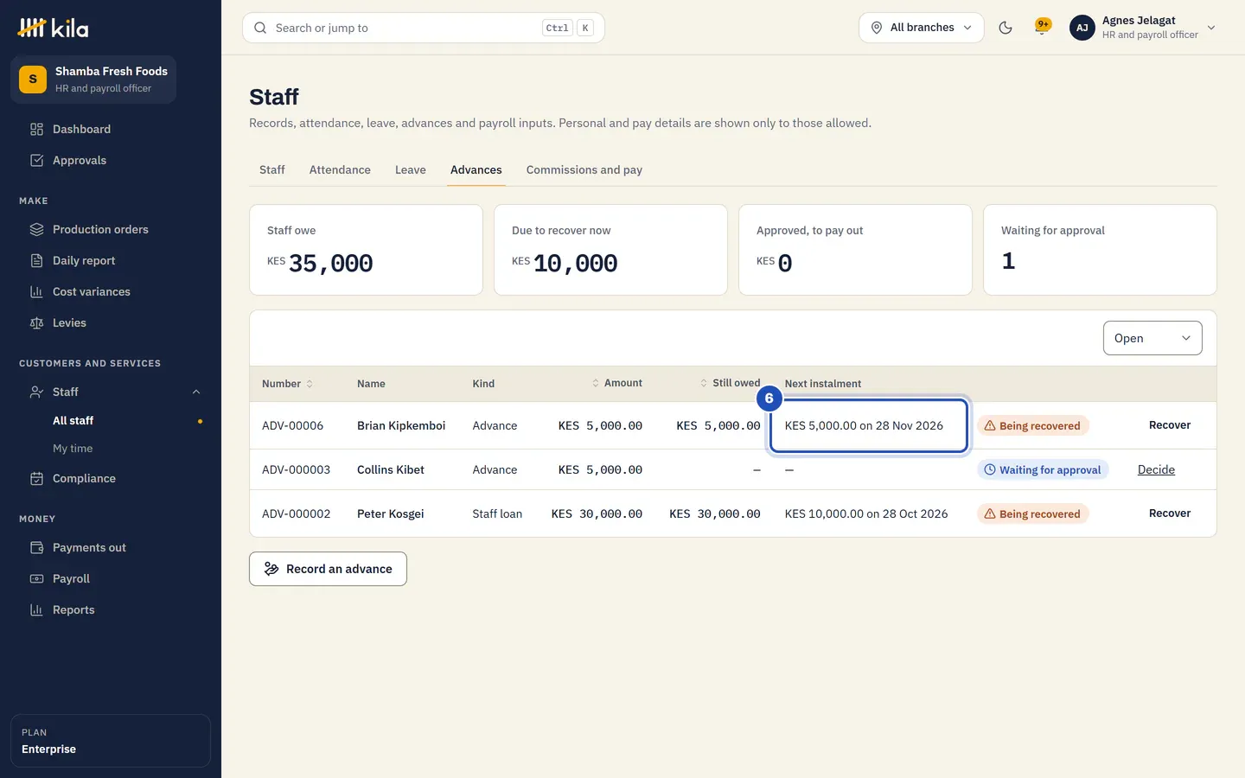Open Payroll in sidebar
This screenshot has height=778, width=1245.
click(111, 578)
